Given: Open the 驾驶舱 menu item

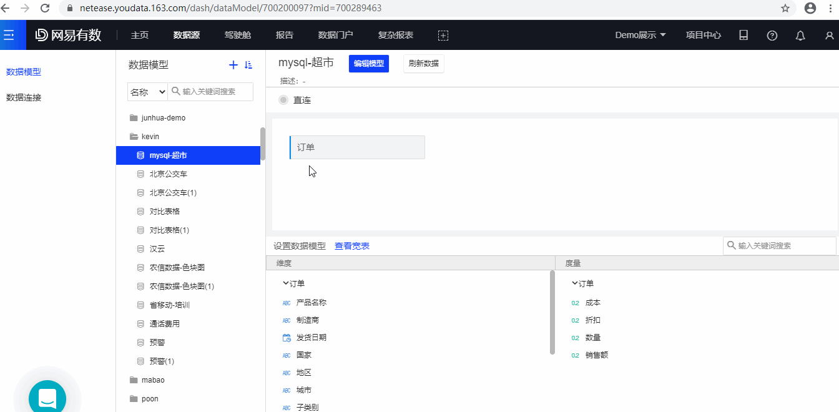Looking at the screenshot, I should click(237, 36).
